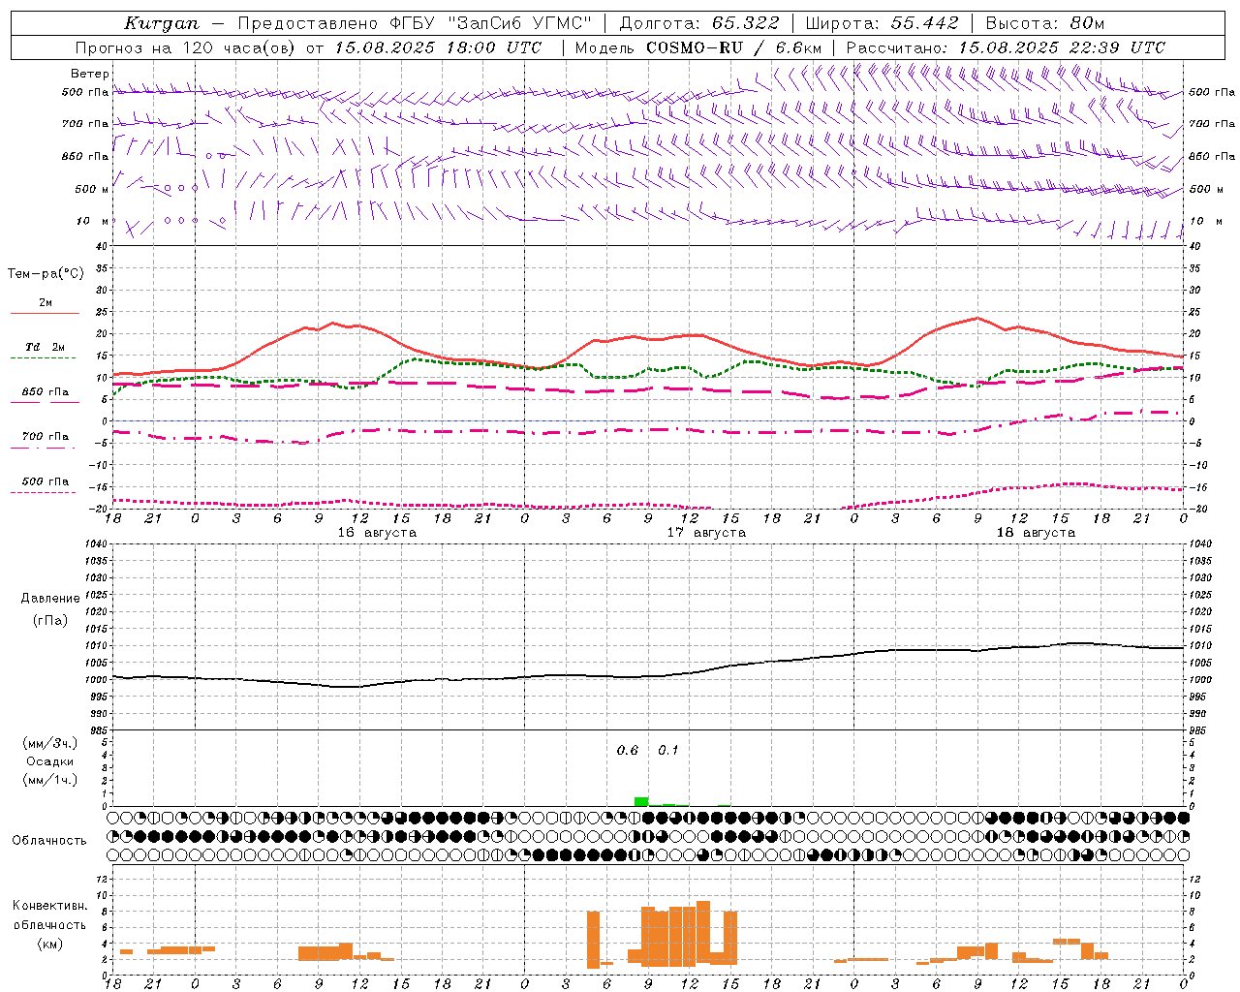Click the "18 августа" date label
The width and height of the screenshot is (1240, 992).
pyautogui.click(x=1036, y=533)
